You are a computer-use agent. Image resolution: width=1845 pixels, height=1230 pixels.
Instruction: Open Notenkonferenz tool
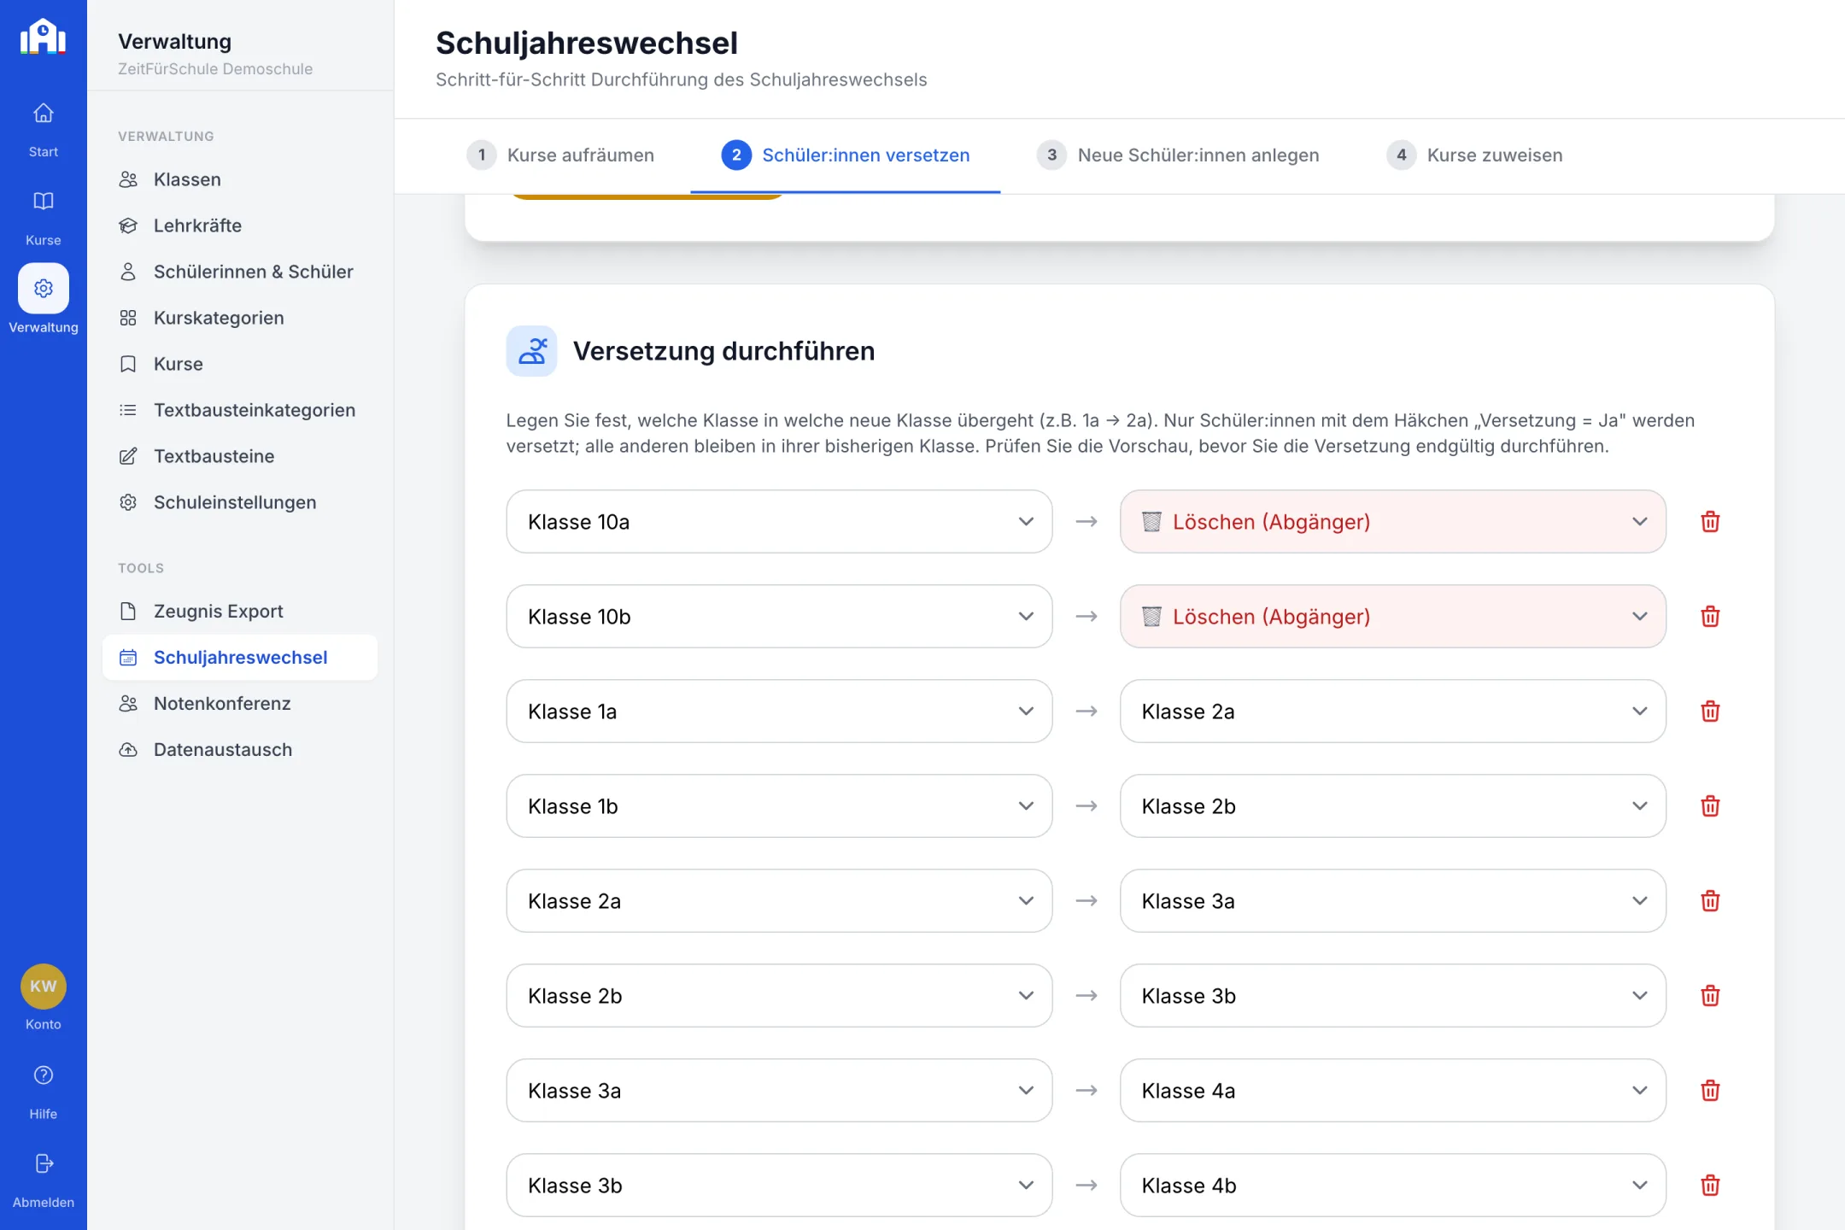pos(240,704)
